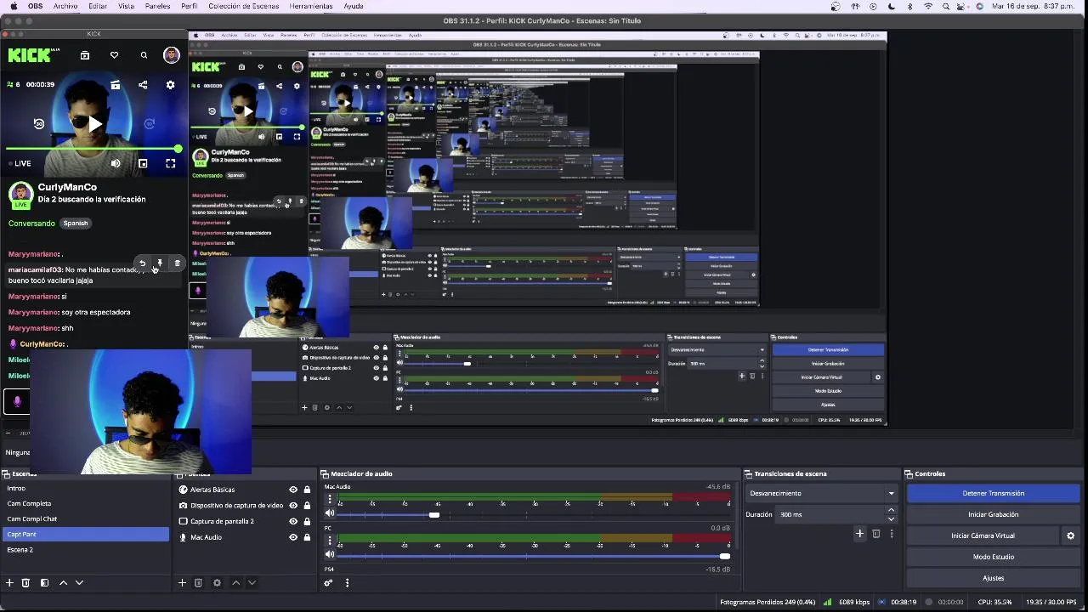Reply to mariacamilaf03 chat message
The height and width of the screenshot is (612, 1088).
[142, 263]
